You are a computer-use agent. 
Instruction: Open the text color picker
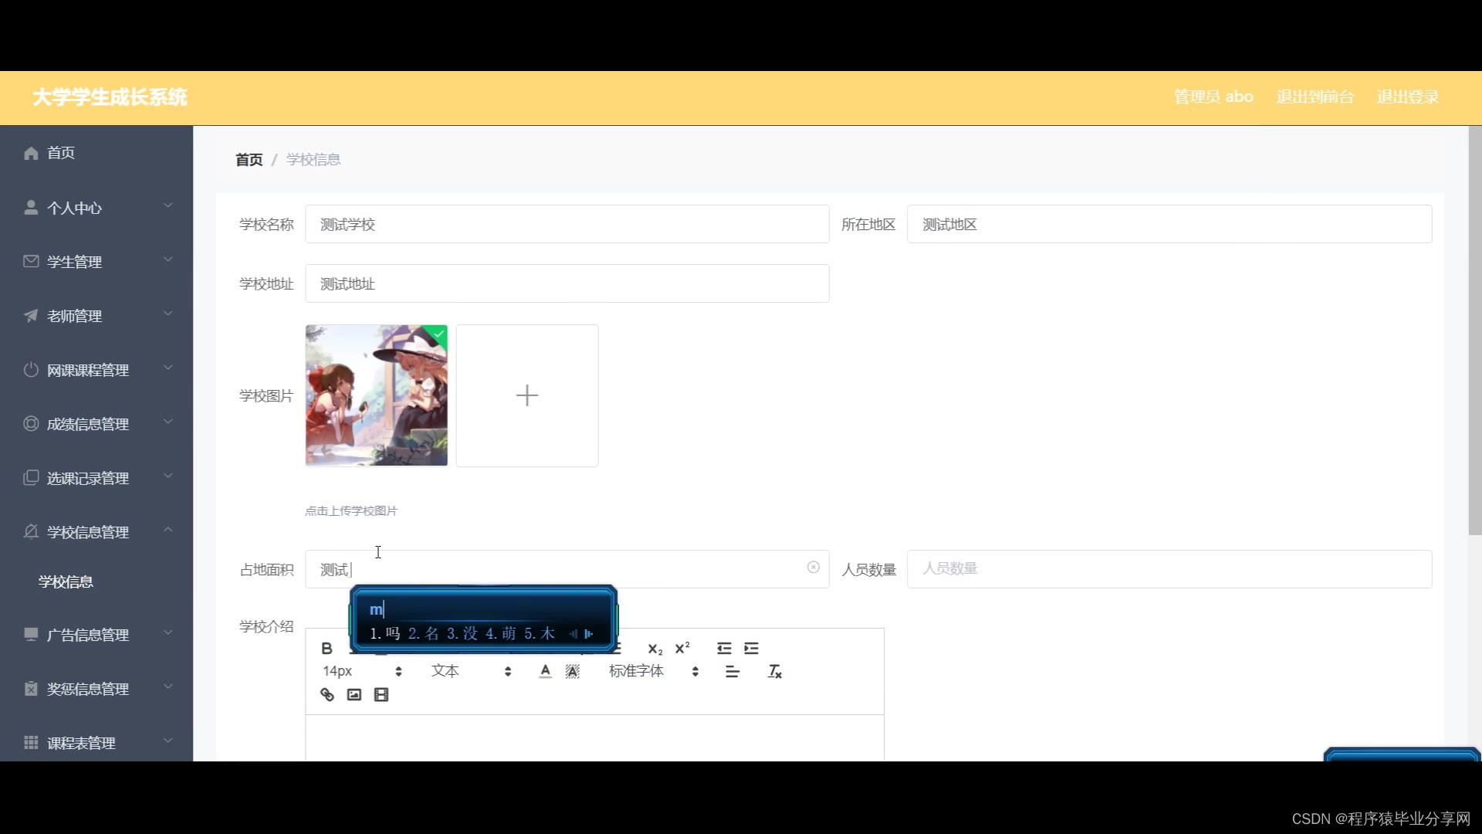pos(545,672)
